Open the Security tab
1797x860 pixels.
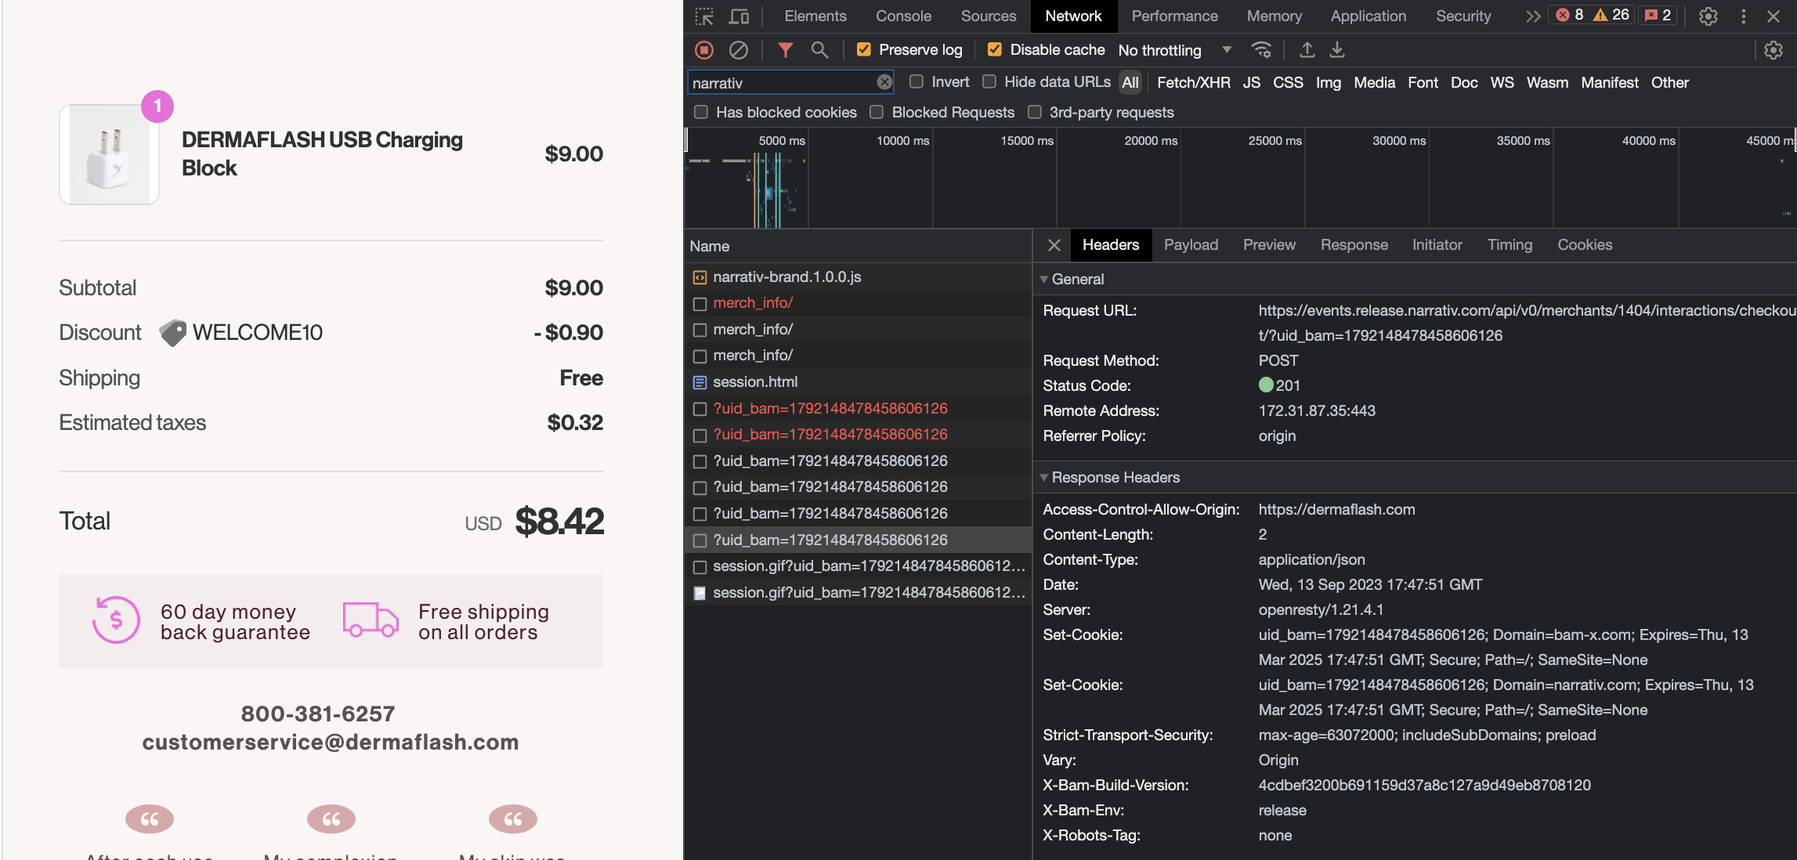1463,16
